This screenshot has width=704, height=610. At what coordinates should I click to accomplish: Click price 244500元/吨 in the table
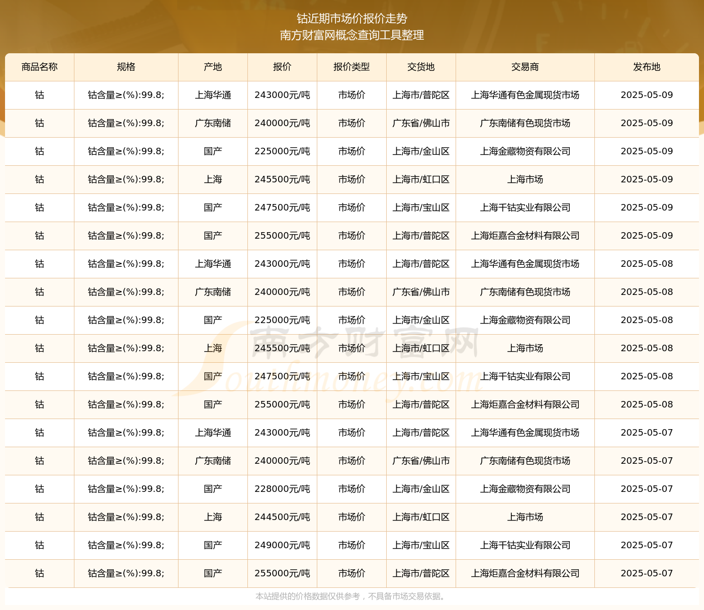pos(282,517)
